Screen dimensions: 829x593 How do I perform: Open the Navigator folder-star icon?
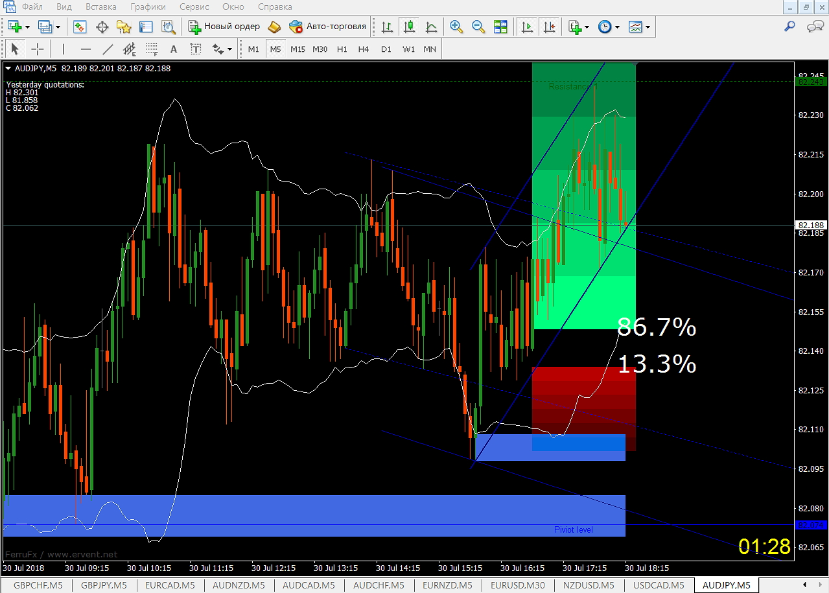(124, 27)
